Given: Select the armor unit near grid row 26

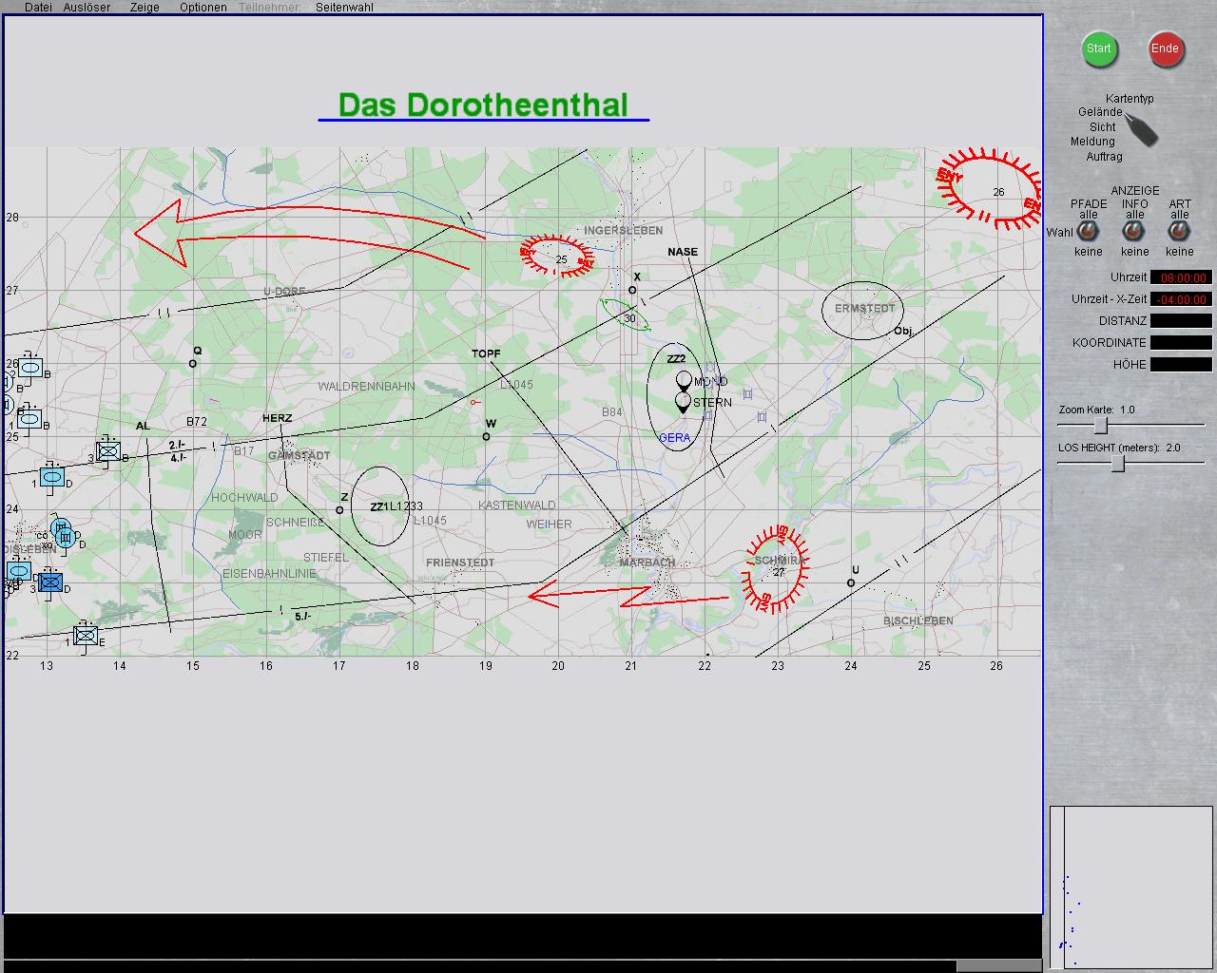Looking at the screenshot, I should [30, 368].
